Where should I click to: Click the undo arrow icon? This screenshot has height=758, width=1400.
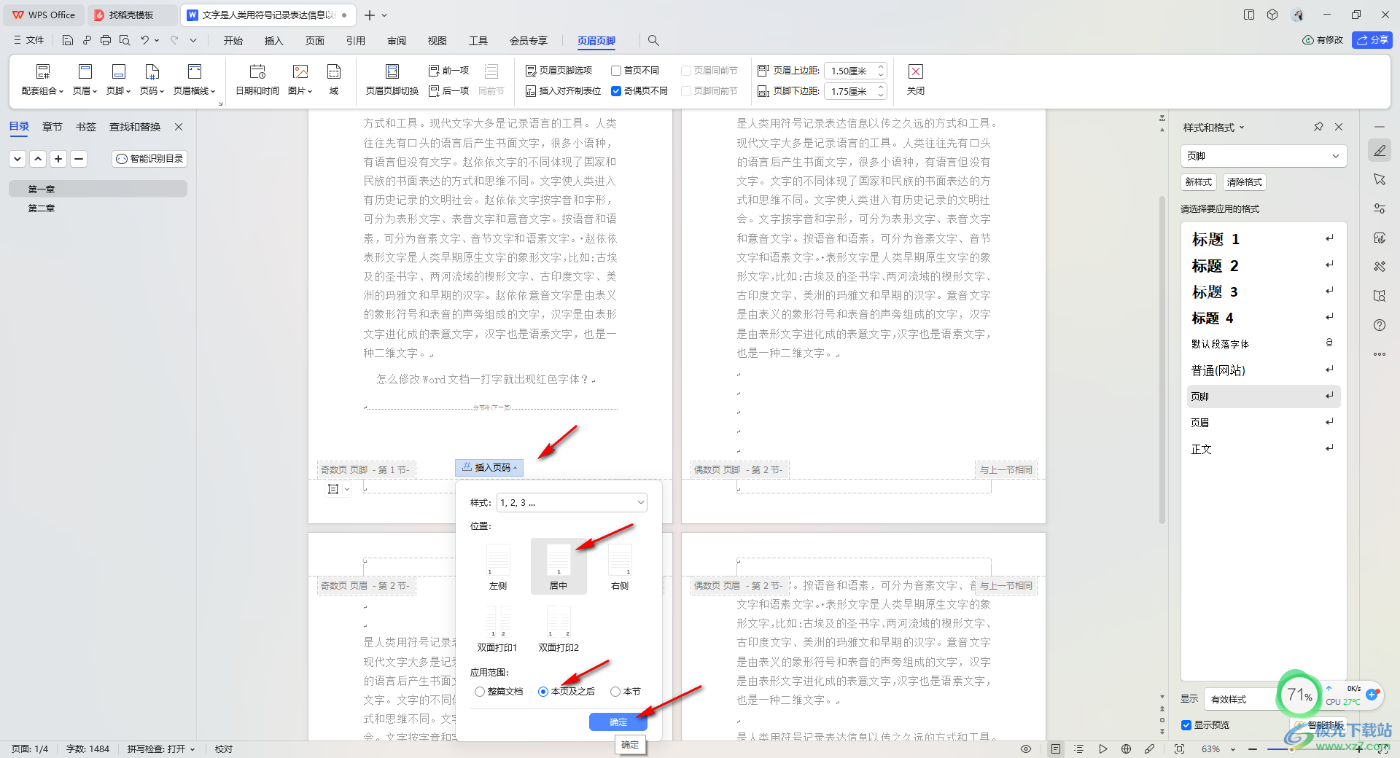click(x=145, y=40)
